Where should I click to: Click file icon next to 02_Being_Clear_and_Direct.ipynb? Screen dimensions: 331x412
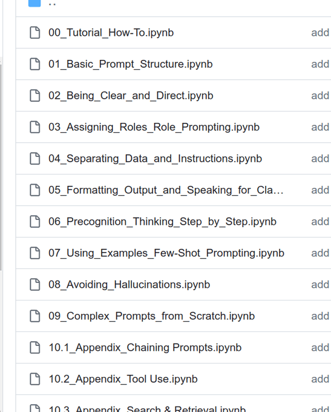point(34,96)
